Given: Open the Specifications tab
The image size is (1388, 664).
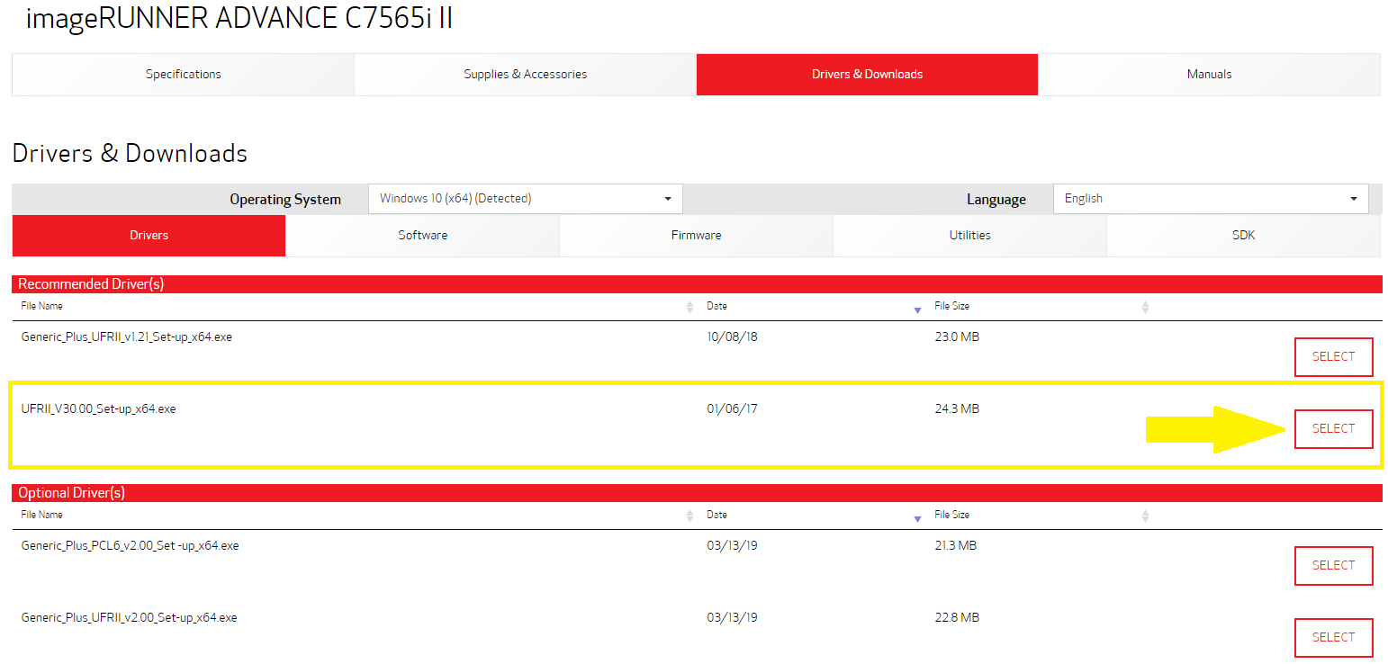Looking at the screenshot, I should (x=183, y=74).
